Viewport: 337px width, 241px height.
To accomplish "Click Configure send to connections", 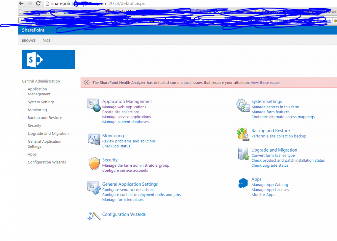I will [128, 190].
